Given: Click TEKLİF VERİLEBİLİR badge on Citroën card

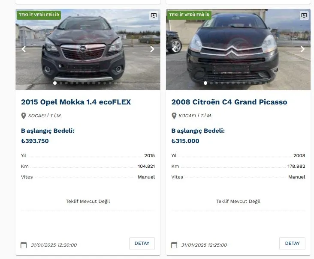Looking at the screenshot, I should coord(190,15).
